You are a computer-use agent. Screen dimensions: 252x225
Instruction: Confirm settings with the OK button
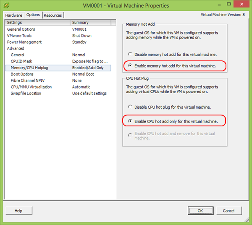pos(200,211)
